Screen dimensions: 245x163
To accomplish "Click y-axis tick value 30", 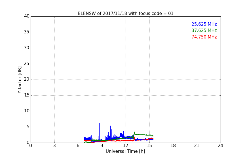I will (27, 48).
